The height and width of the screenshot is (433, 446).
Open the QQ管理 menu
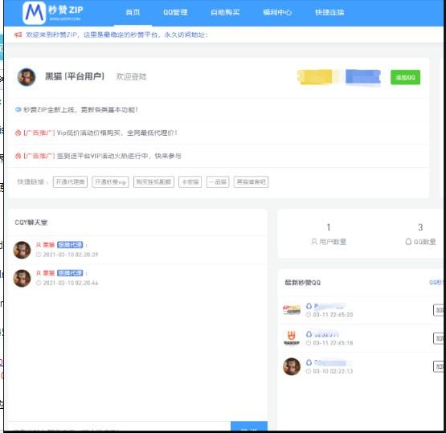pos(175,12)
